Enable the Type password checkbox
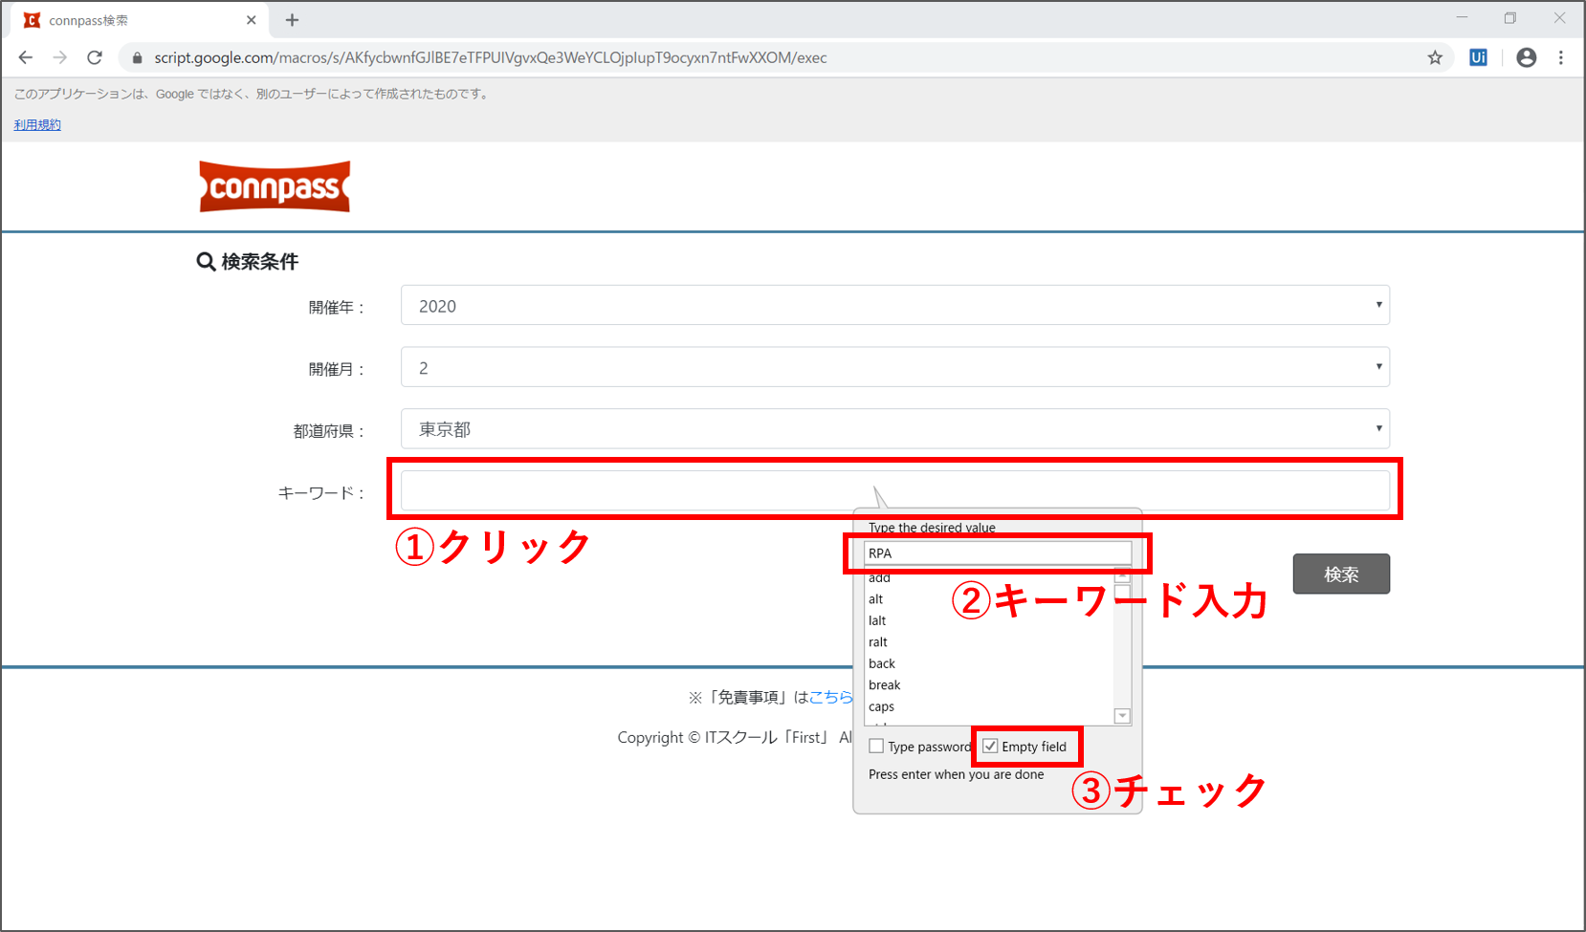Viewport: 1586px width, 932px height. click(x=876, y=747)
